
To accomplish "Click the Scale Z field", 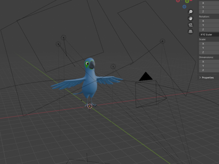I will pos(209,52).
